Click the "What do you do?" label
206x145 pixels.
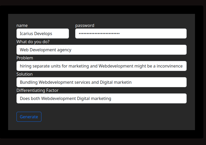pos(33,42)
